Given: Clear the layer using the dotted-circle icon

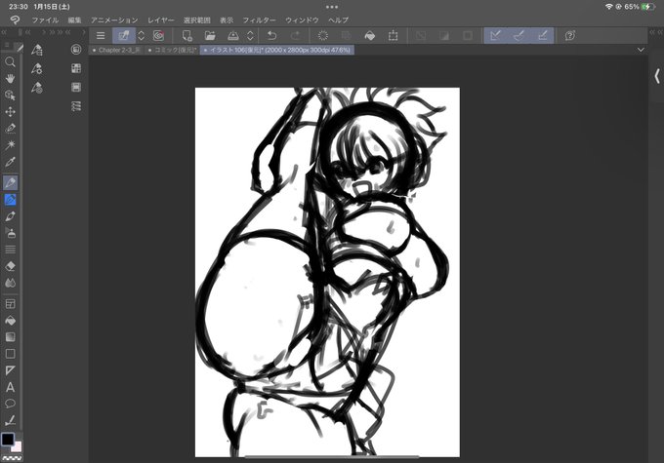Looking at the screenshot, I should [322, 35].
